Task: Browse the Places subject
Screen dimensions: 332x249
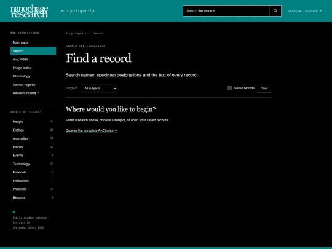Action: (33, 147)
